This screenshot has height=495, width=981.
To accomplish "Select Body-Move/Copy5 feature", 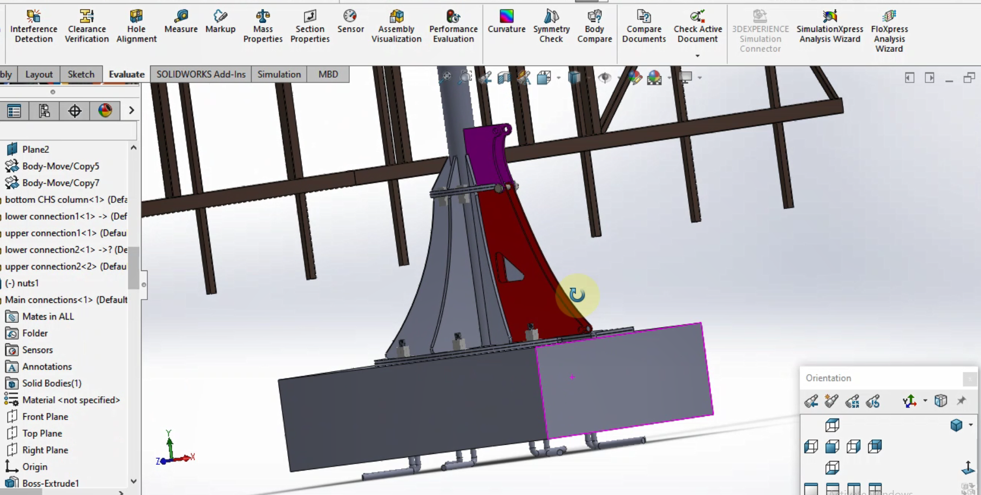I will [60, 166].
